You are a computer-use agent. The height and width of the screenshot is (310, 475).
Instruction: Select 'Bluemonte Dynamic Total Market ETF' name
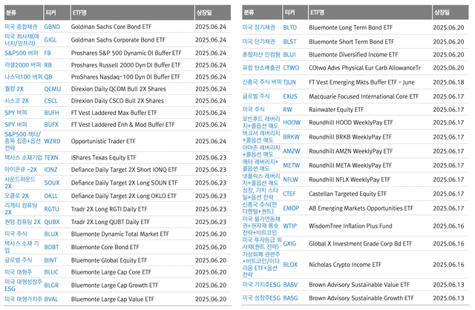tap(120, 234)
